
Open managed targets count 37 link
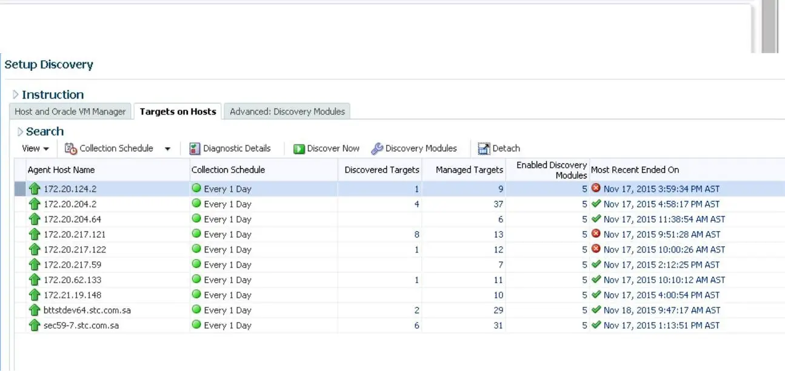(498, 204)
